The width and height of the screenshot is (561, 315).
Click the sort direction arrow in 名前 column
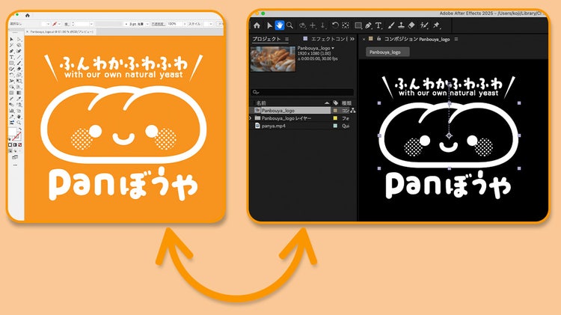(x=327, y=103)
